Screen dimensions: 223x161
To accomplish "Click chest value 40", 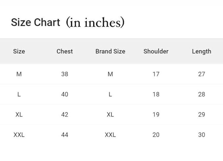I will coord(65,94).
